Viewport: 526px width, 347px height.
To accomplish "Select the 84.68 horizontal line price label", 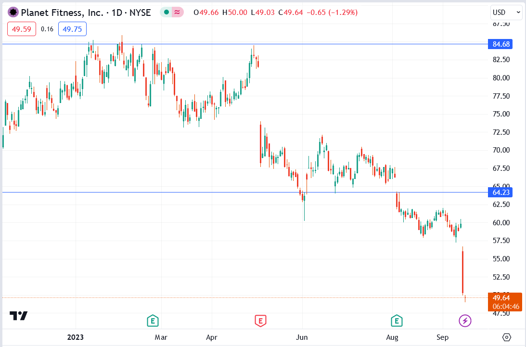I will click(500, 44).
